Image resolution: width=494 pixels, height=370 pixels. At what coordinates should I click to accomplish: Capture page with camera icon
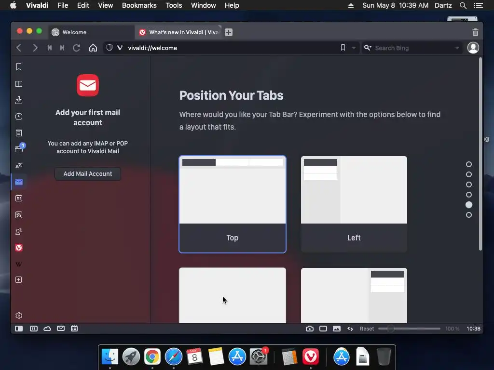309,329
